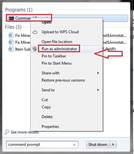Image resolution: width=134 pixels, height=154 pixels.
Task: Click the Command Prompt program icon
Action: coord(11,18)
